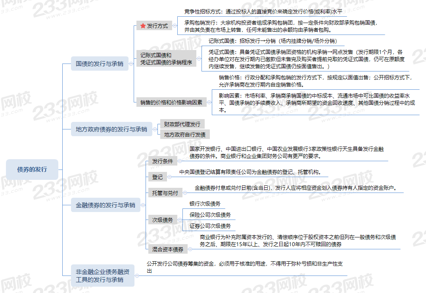Select the 发行条件 node
This screenshot has height=293, width=426.
[x=163, y=161]
